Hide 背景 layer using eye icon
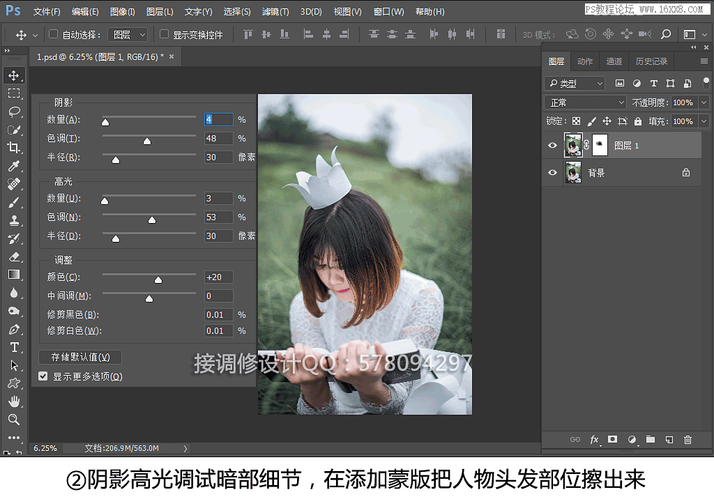This screenshot has height=499, width=714. point(552,173)
